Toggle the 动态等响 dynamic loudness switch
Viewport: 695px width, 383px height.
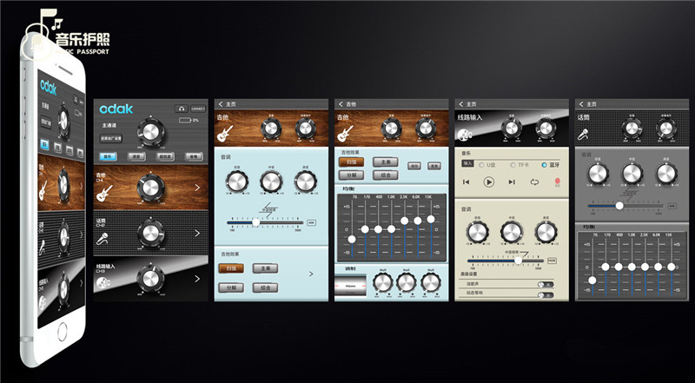546,294
